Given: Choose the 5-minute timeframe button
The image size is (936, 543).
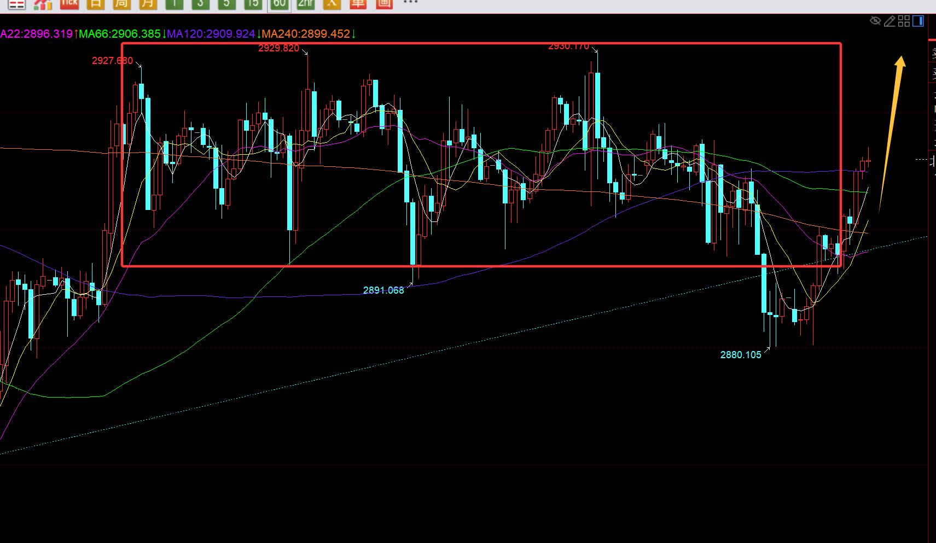Looking at the screenshot, I should 226,4.
